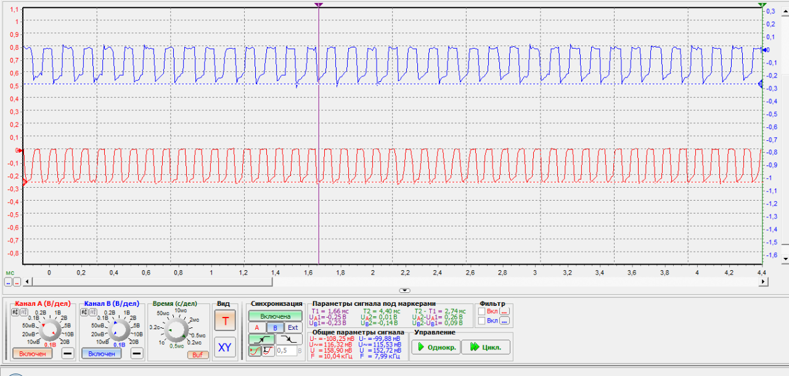Select falling edge trigger slope
The height and width of the screenshot is (376, 789).
(x=290, y=339)
